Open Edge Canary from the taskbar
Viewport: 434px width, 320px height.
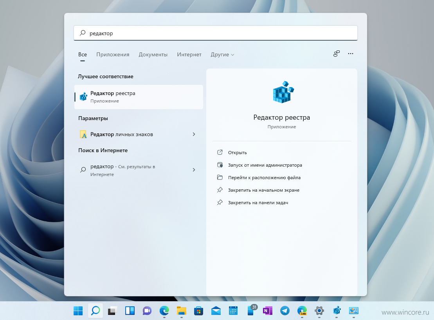[302, 311]
